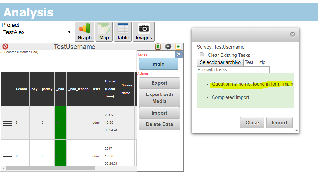Toggle the Clear Existing Tasks checkbox
This screenshot has height=175, width=318.
click(x=202, y=54)
